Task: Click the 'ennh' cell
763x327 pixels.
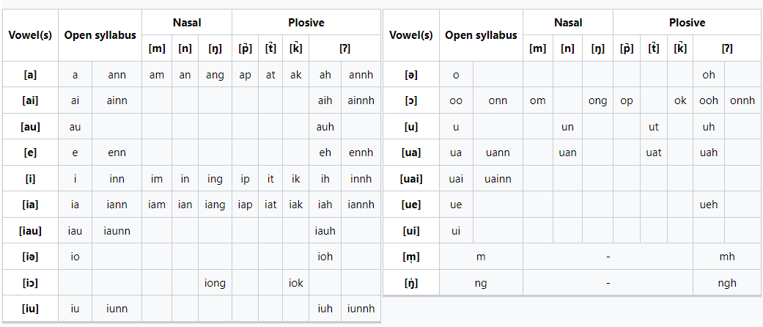Action: click(361, 153)
